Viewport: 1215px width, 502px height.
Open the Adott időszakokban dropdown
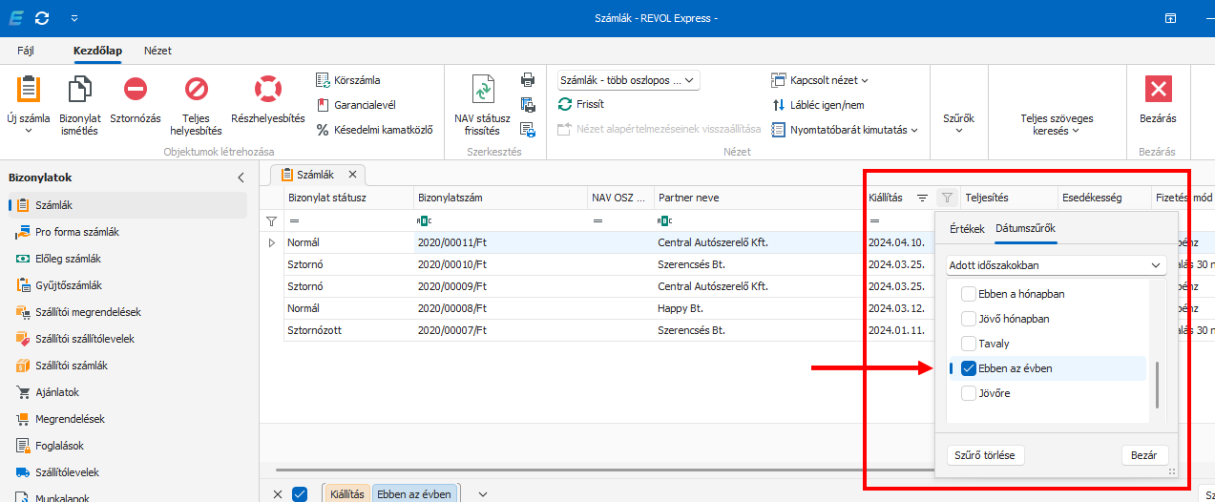click(1056, 265)
